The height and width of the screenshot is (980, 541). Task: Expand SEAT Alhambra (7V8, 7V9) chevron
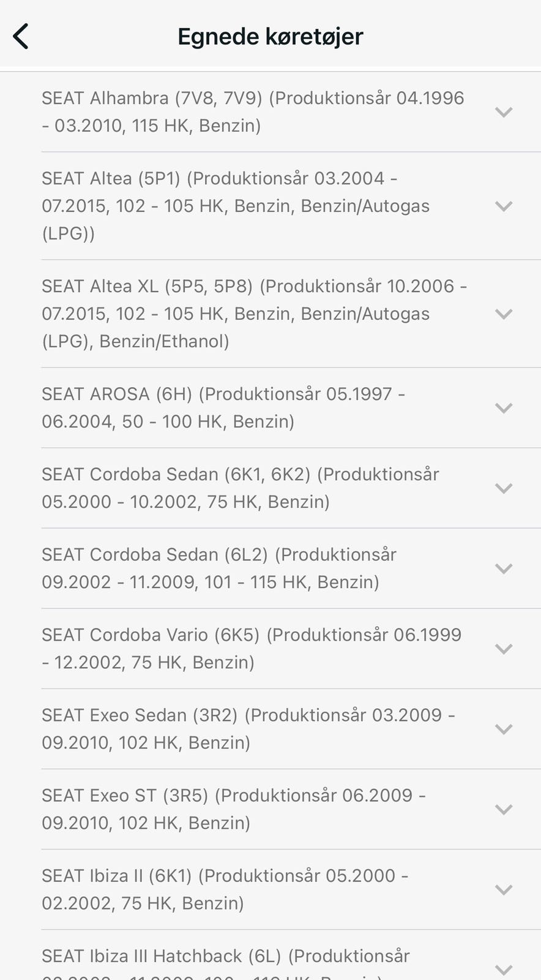[503, 112]
